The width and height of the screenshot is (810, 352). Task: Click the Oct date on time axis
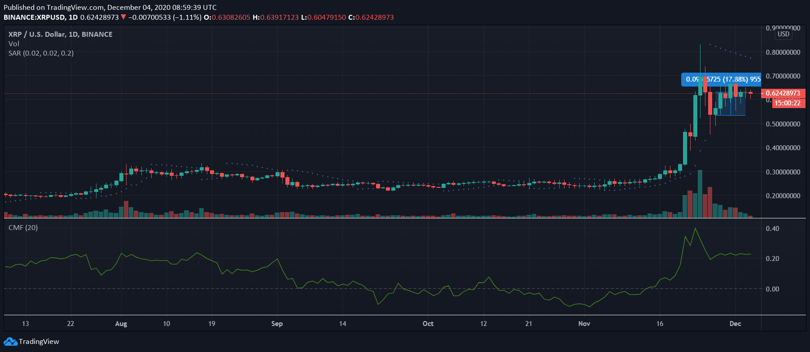[x=428, y=324]
